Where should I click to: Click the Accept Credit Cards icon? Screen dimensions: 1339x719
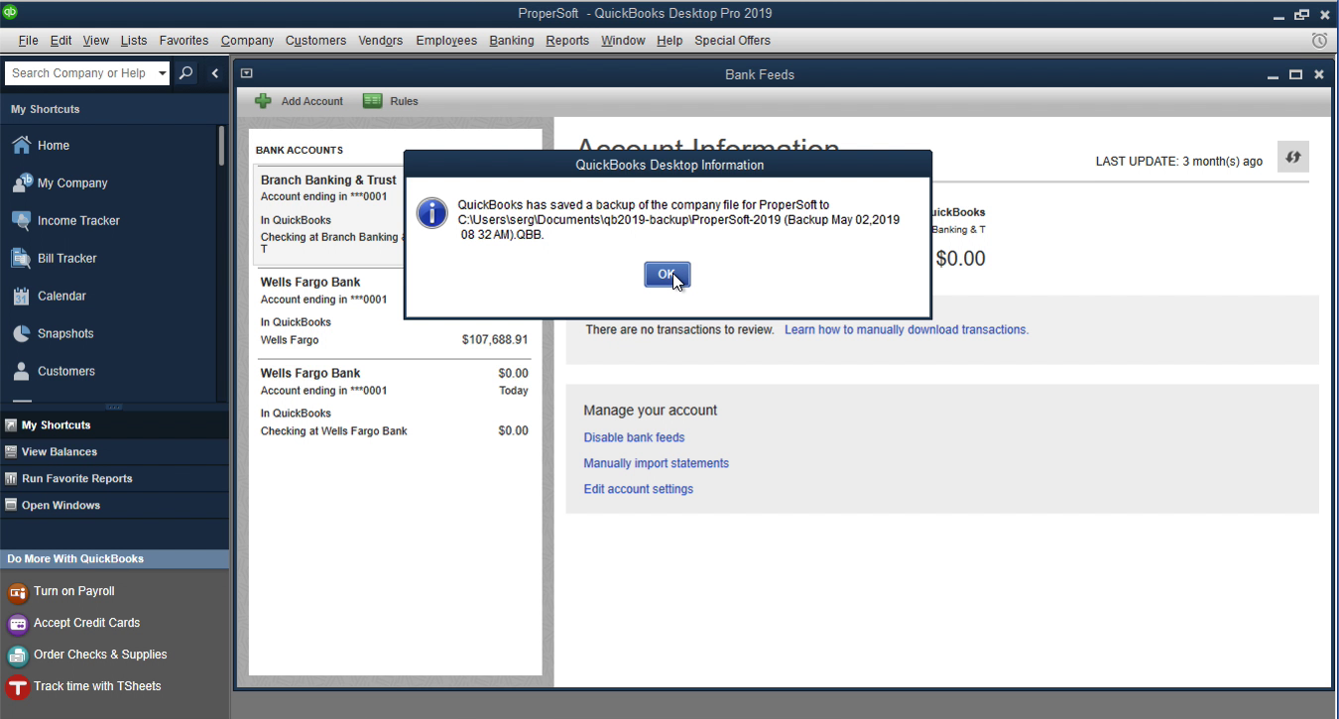18,624
